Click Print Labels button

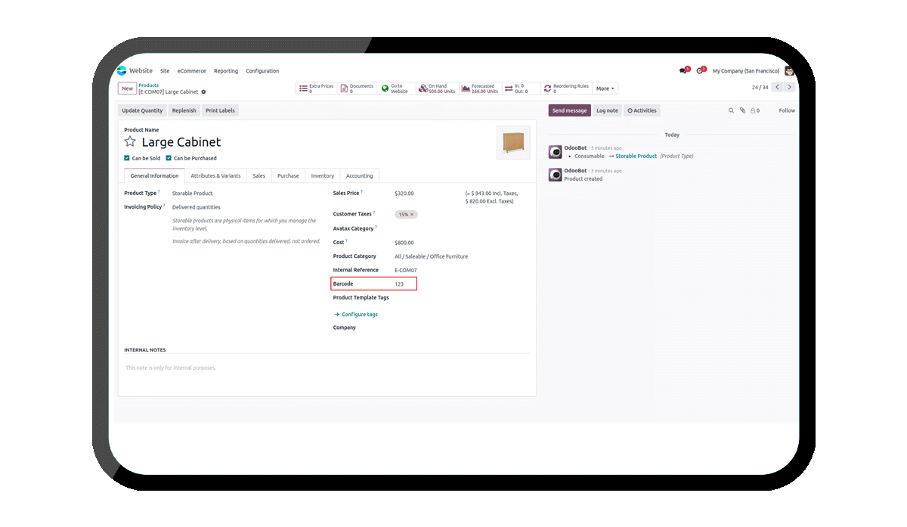pyautogui.click(x=220, y=110)
